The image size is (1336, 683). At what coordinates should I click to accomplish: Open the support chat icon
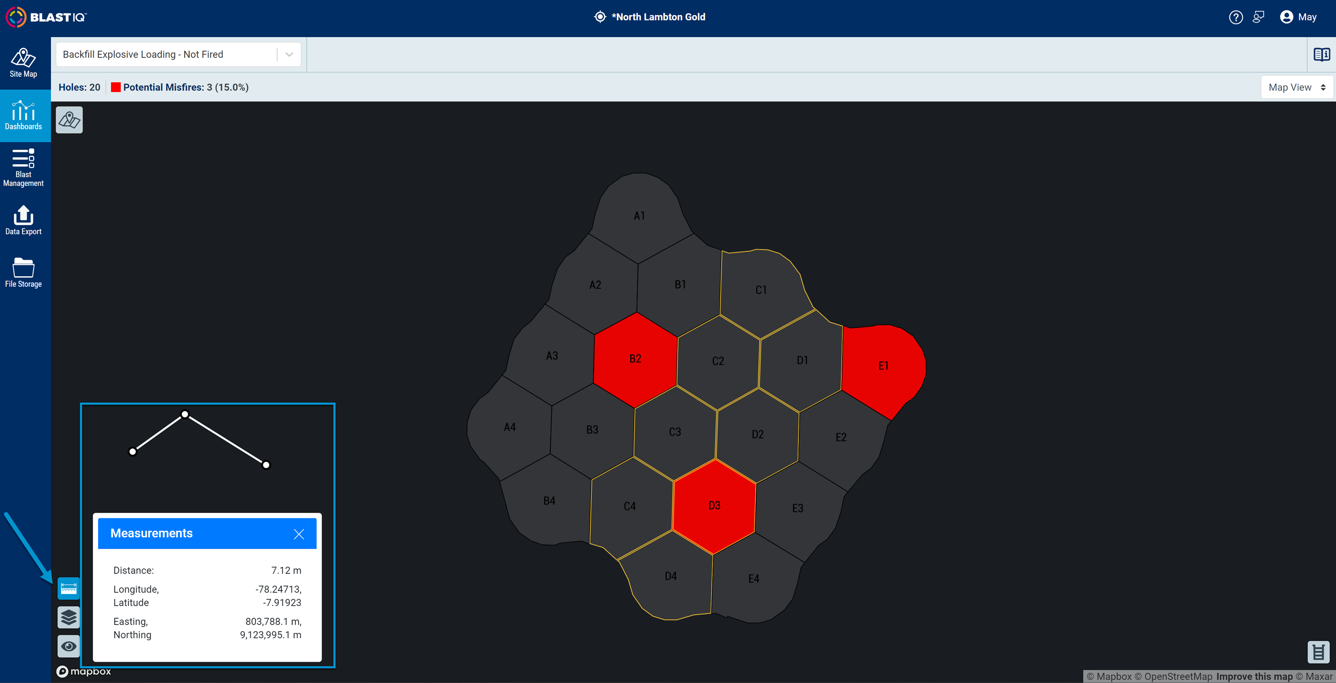1259,17
